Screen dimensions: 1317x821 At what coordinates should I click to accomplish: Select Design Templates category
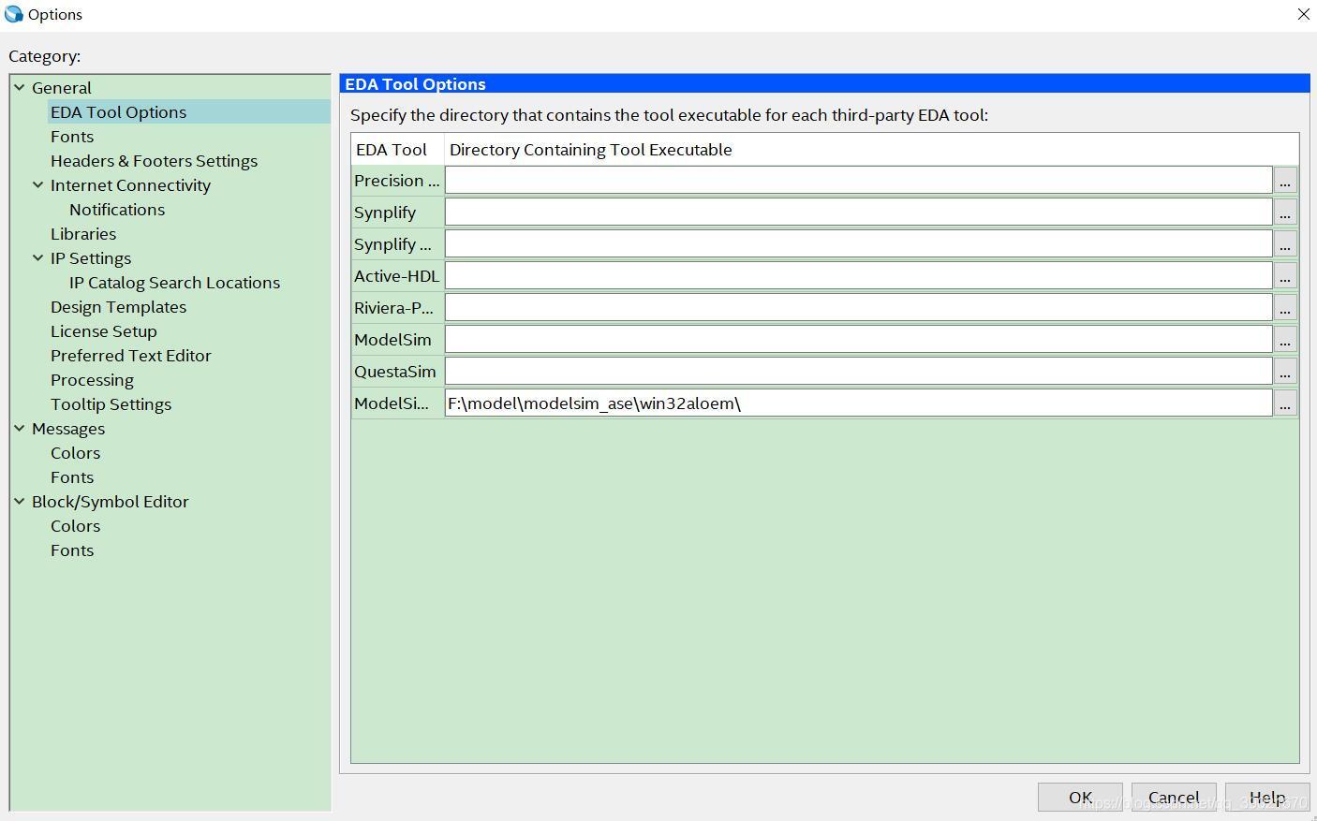click(118, 306)
